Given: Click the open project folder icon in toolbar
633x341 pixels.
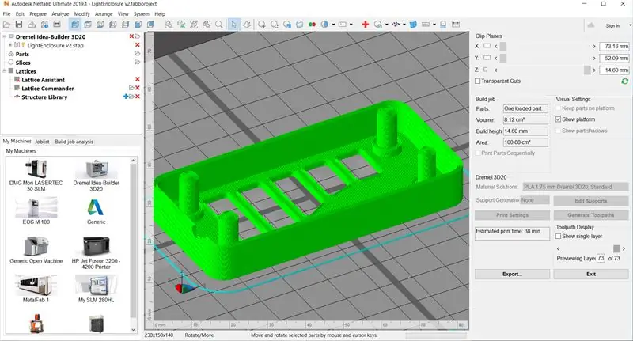Looking at the screenshot, I should pyautogui.click(x=6, y=25).
